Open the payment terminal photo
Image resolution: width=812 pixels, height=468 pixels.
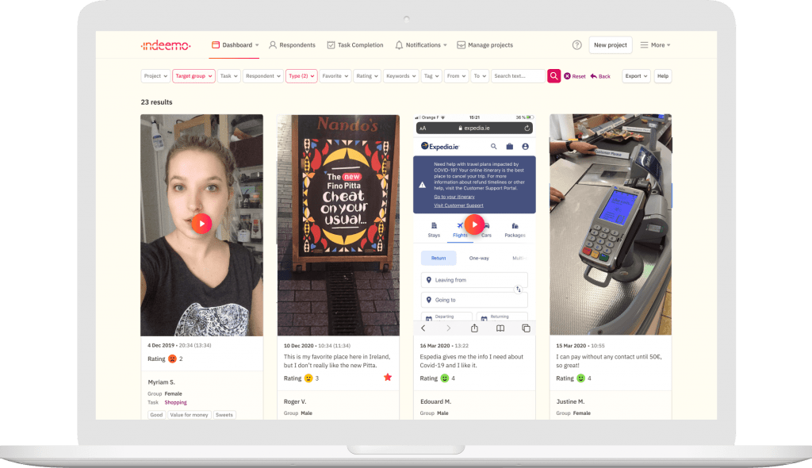[611, 224]
